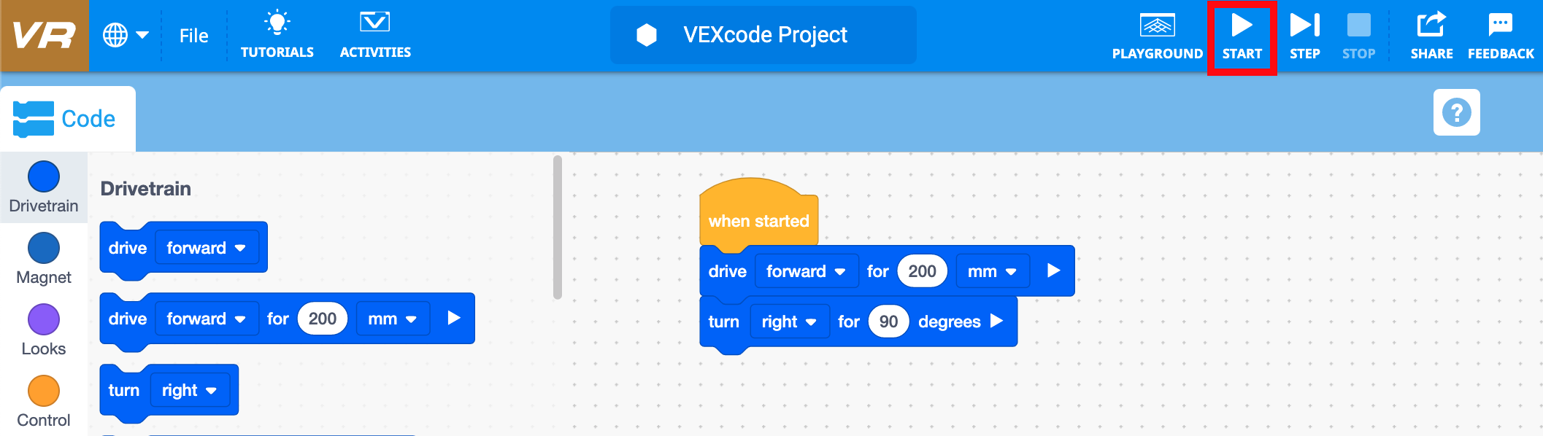Open the Feedback form
The width and height of the screenshot is (1543, 436).
[1500, 33]
